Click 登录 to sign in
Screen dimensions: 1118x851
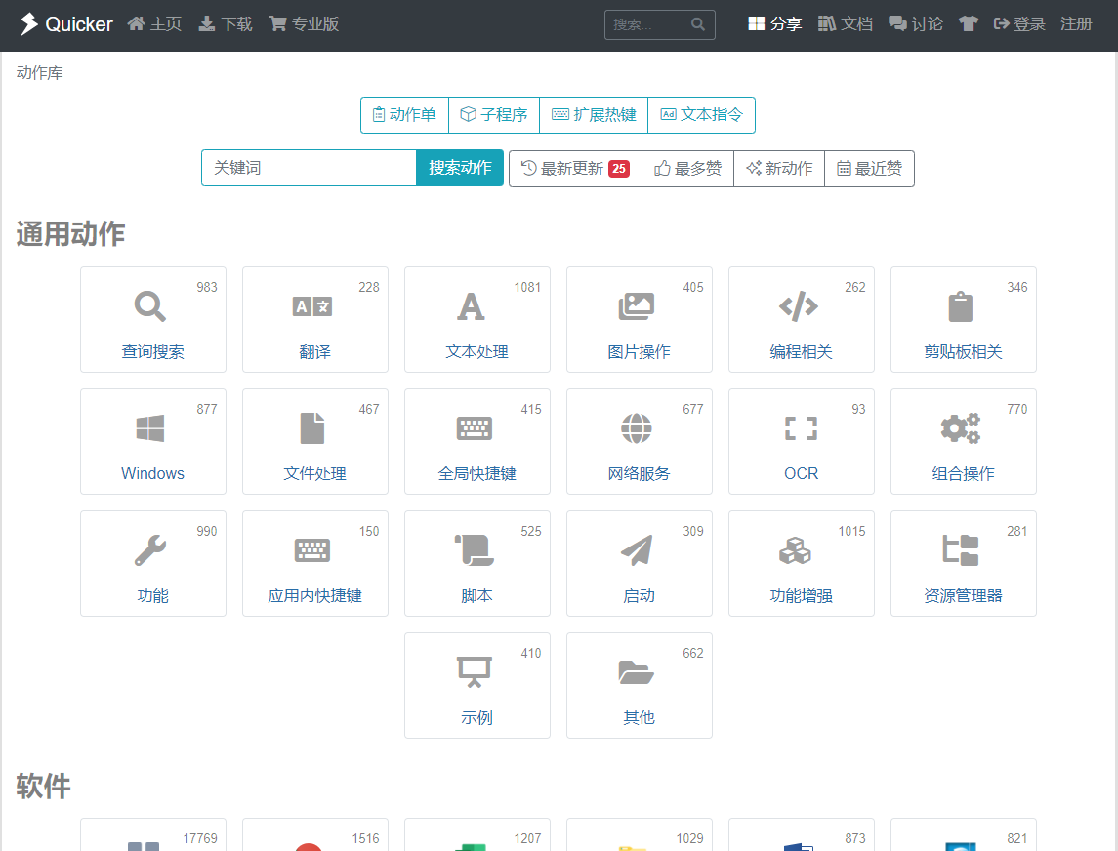pos(1019,24)
